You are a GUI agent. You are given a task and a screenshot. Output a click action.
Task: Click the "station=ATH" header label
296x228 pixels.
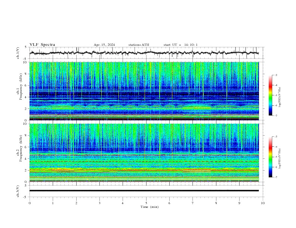[x=139, y=45]
